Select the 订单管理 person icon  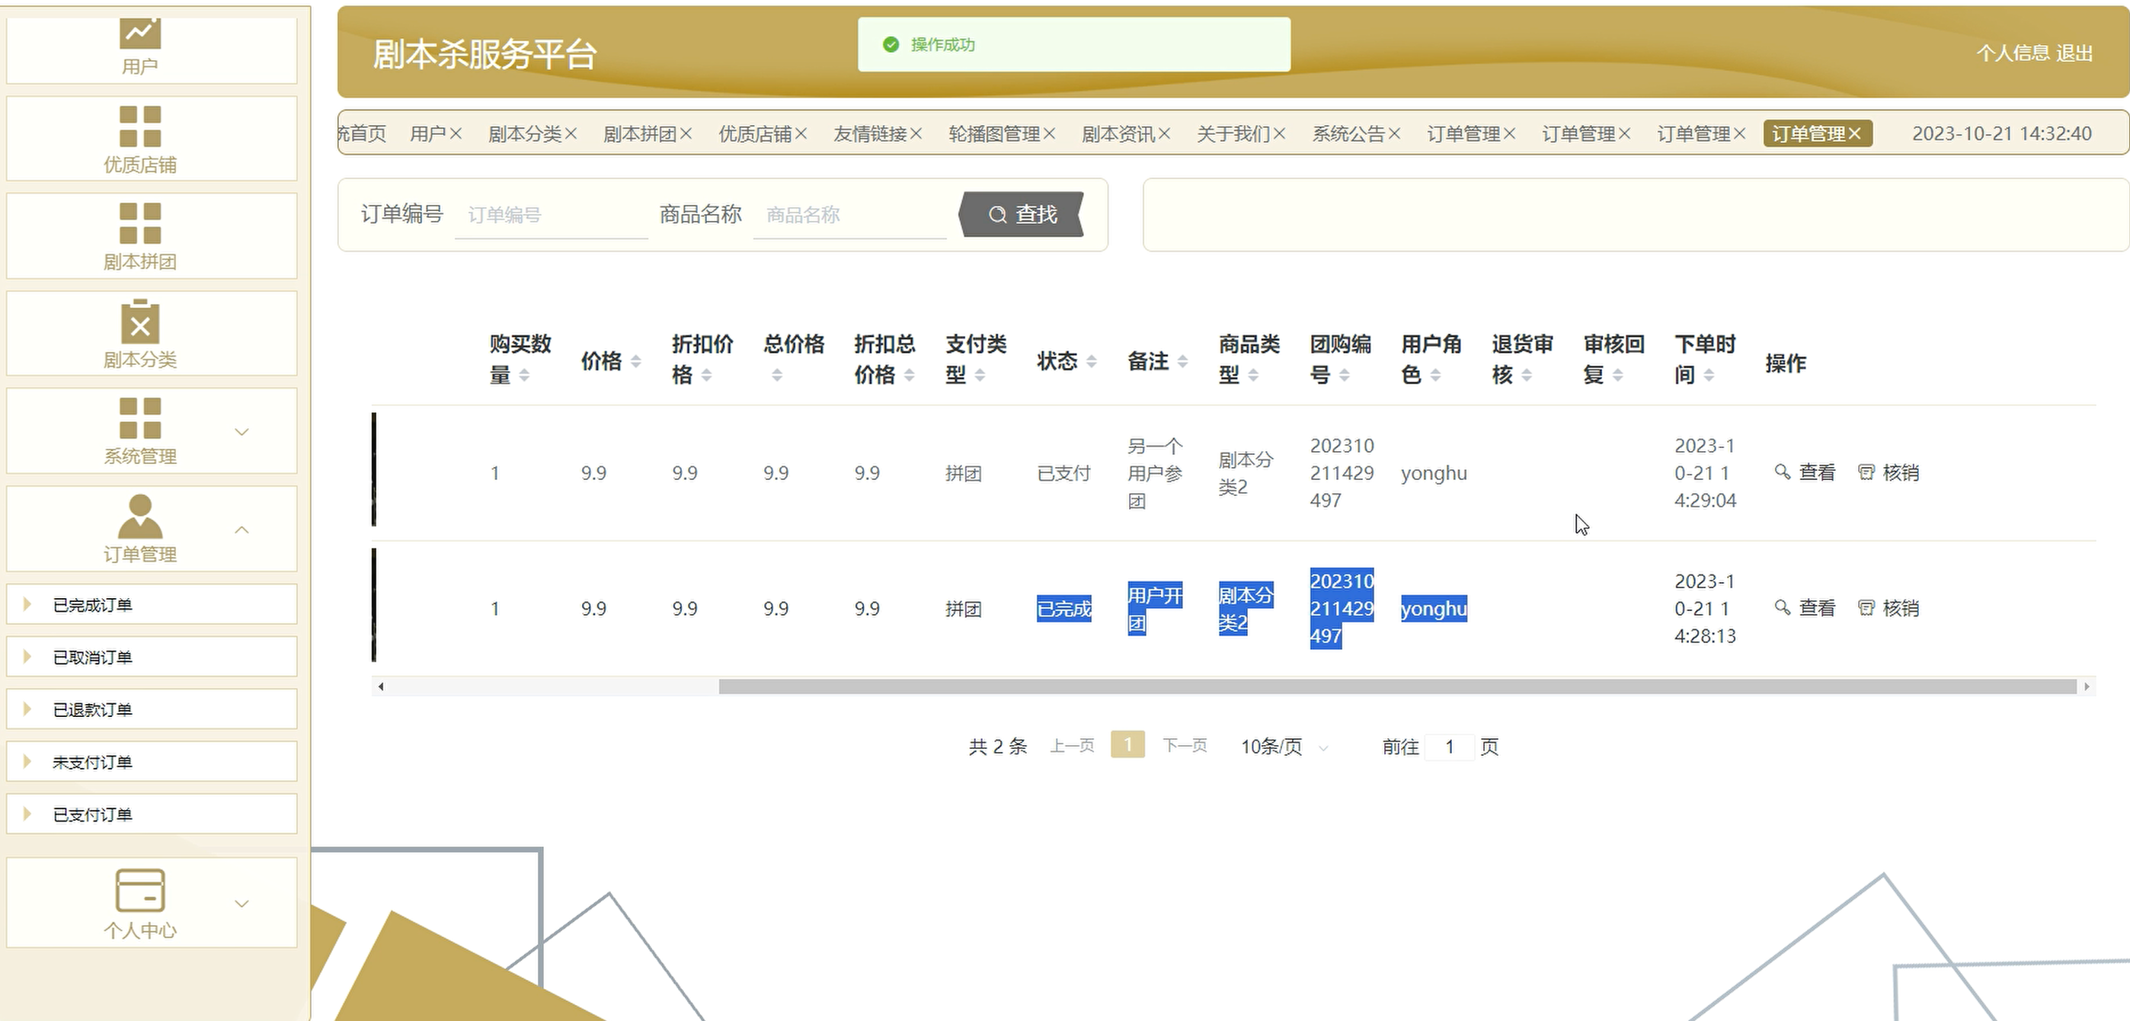[x=139, y=516]
